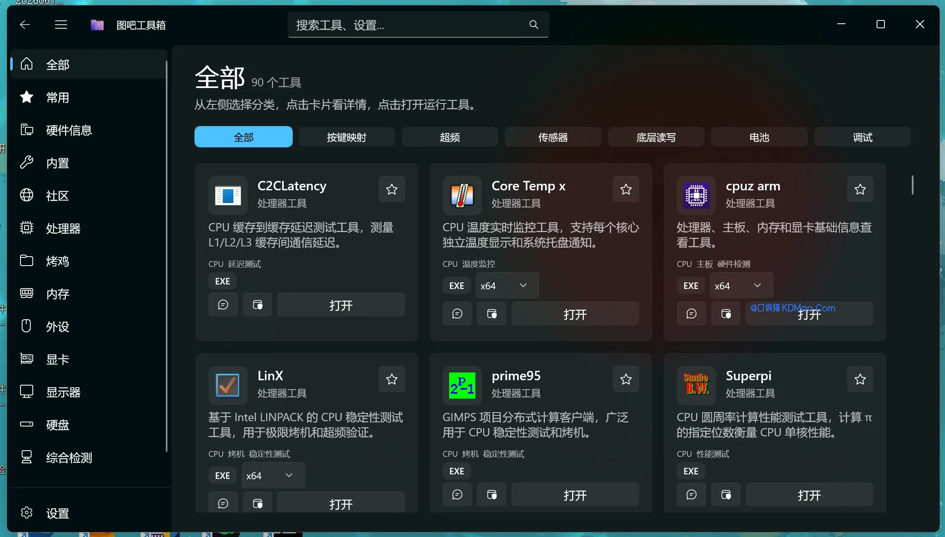Viewport: 945px width, 537px height.
Task: Select 超频 filter tab
Action: (450, 137)
